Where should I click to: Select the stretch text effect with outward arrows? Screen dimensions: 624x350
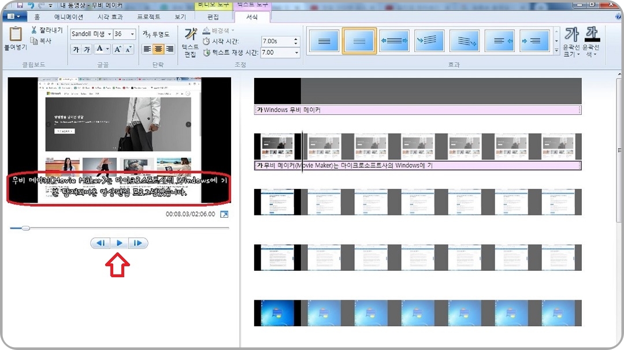394,40
